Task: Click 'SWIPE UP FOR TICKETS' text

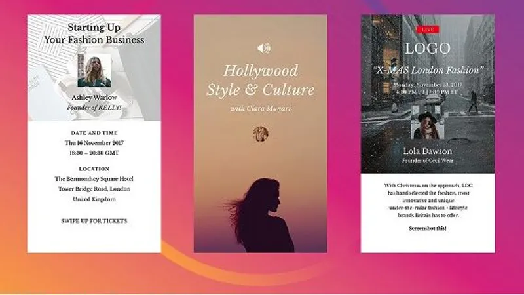Action: click(x=94, y=221)
